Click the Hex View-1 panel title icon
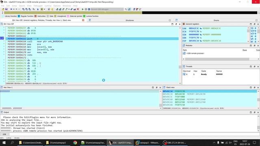 coord(2,87)
